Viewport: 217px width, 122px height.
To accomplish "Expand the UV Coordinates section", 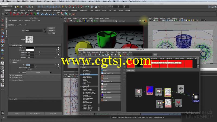I will click(10, 75).
